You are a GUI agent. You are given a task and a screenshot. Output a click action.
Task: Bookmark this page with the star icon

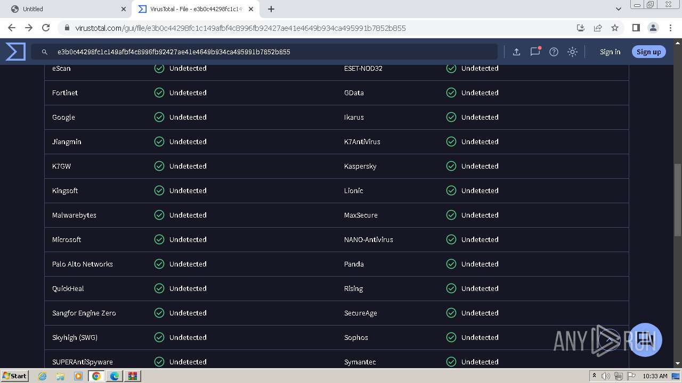click(x=615, y=28)
